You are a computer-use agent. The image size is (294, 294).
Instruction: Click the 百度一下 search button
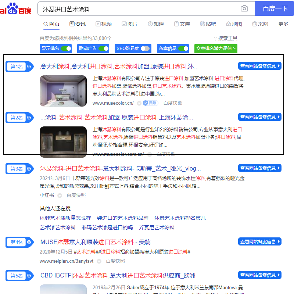point(274,8)
